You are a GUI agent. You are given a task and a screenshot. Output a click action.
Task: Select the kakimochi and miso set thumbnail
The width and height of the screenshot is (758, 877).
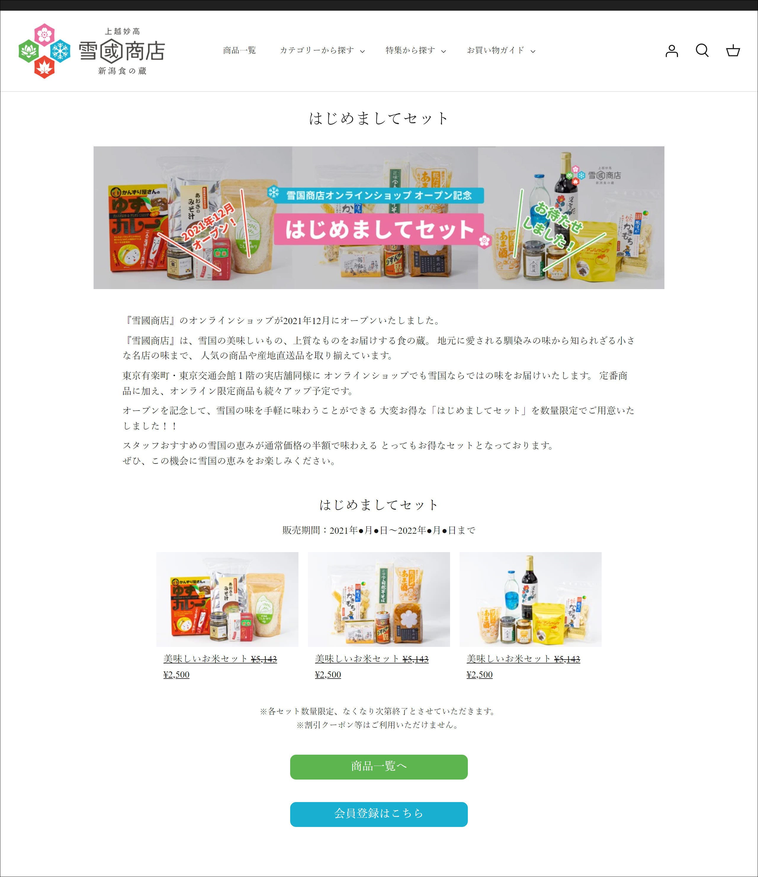pyautogui.click(x=379, y=599)
